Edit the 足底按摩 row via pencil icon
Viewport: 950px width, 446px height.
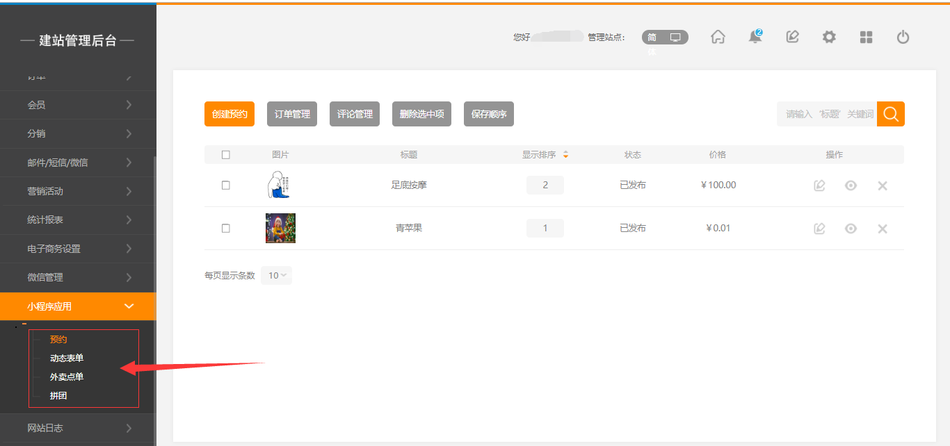coord(819,185)
